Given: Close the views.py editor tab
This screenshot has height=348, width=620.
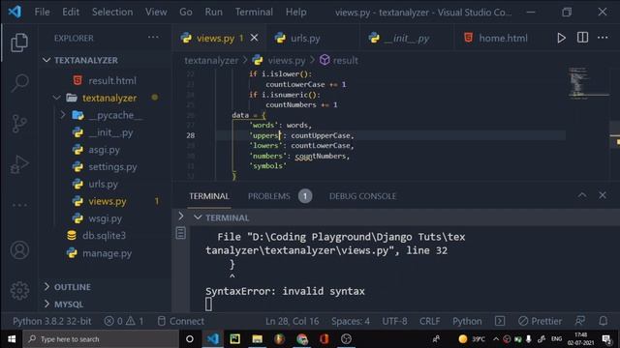Looking at the screenshot, I should 254,38.
